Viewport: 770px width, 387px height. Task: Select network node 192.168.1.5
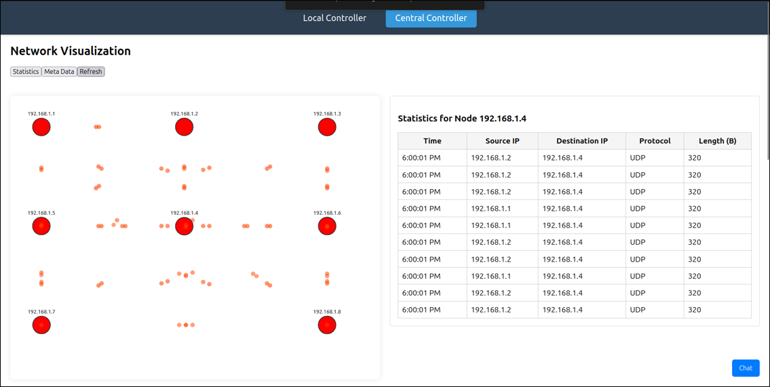point(41,226)
